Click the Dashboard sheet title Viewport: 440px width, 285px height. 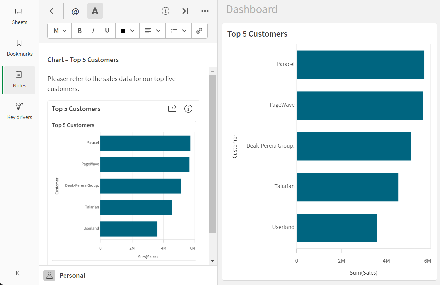tap(252, 9)
